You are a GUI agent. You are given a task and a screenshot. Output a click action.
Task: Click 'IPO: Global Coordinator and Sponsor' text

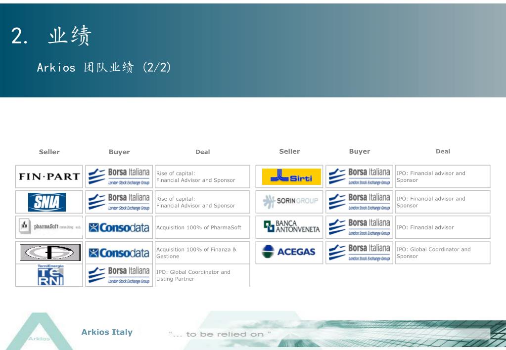click(433, 253)
